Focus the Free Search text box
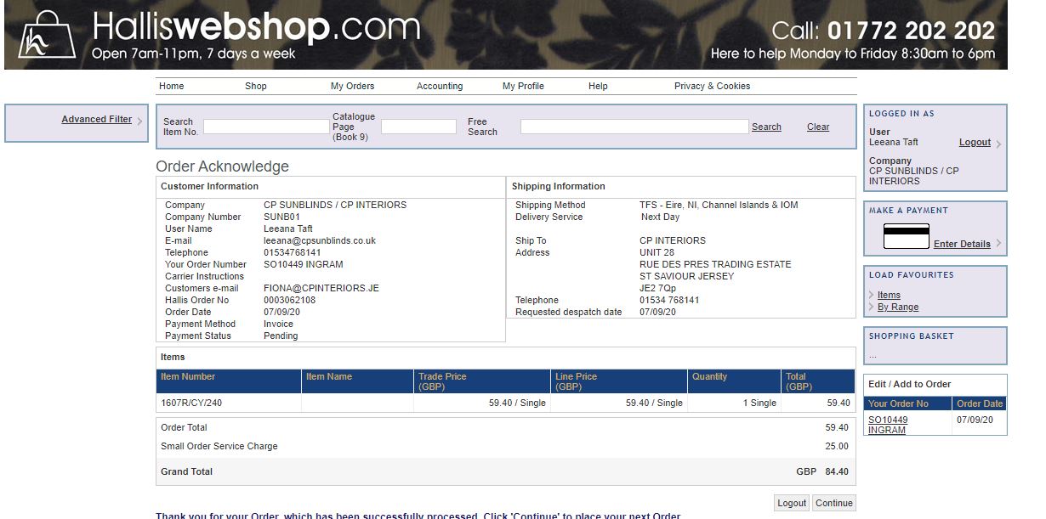 (x=634, y=127)
